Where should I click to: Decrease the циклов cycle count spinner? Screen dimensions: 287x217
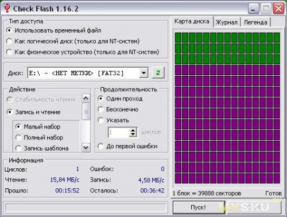[133, 134]
